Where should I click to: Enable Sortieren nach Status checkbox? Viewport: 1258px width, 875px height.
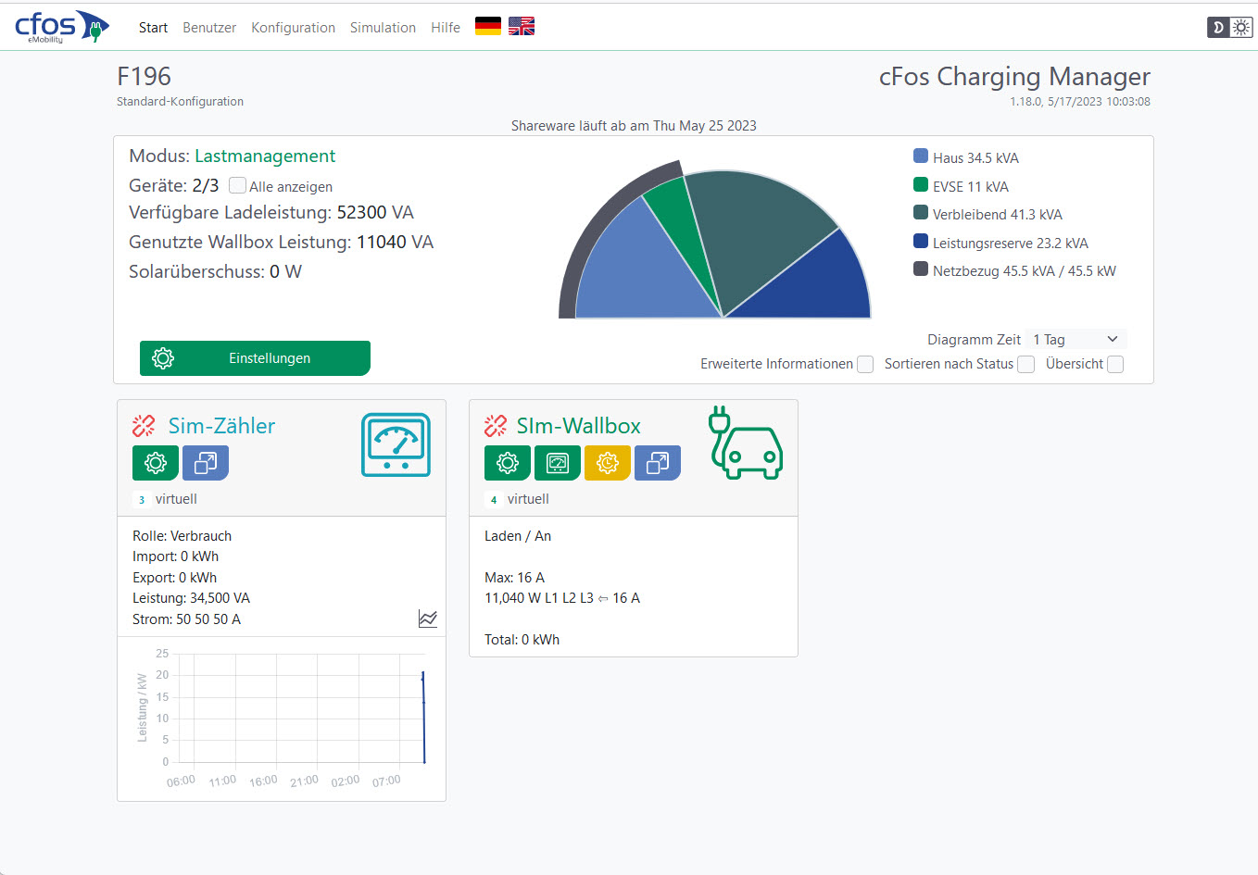coord(1025,365)
